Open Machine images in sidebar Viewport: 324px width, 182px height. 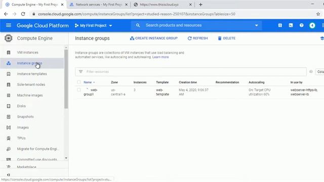30,96
